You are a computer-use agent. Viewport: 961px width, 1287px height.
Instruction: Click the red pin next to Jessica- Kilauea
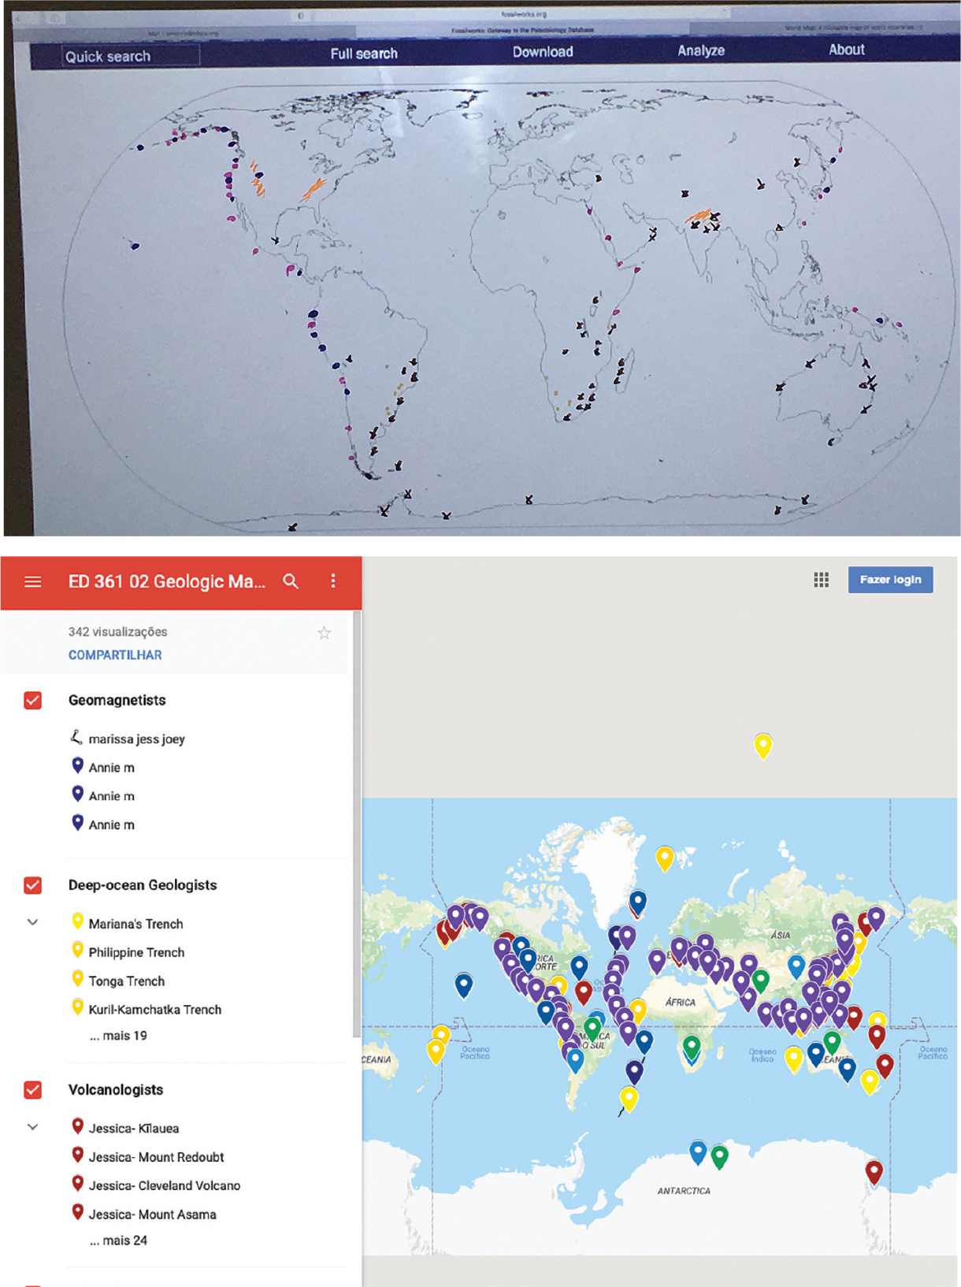tap(77, 1126)
